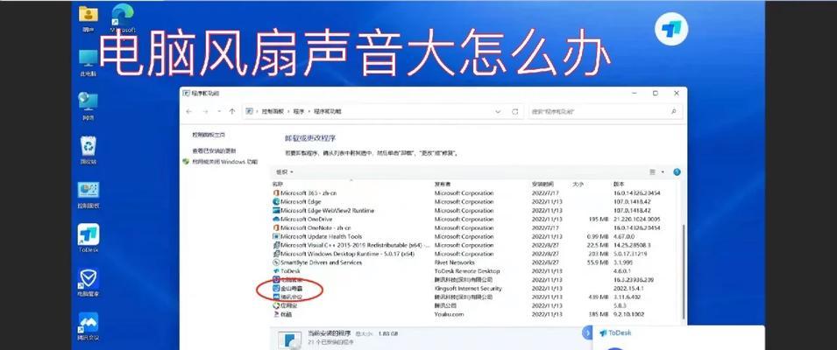Viewport: 837px width, 350px height.
Task: Open the 组织 organize dropdown
Action: 285,172
